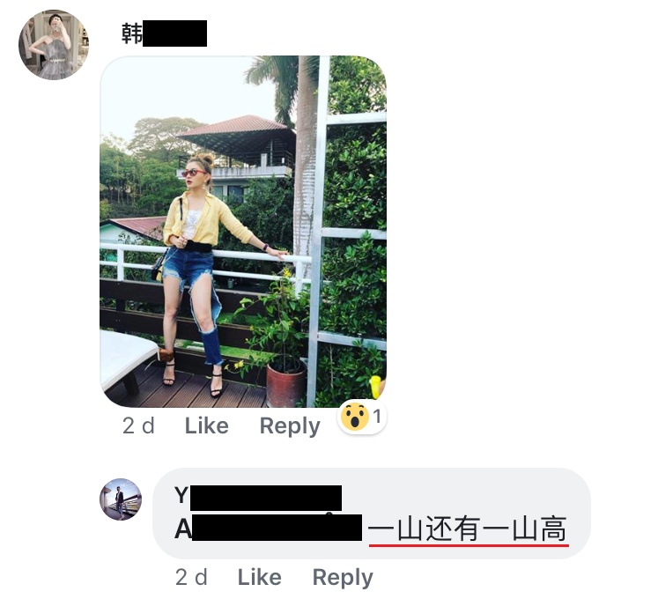658x599 pixels.
Task: Open the 2 d timestamp under the photo
Action: [x=138, y=425]
